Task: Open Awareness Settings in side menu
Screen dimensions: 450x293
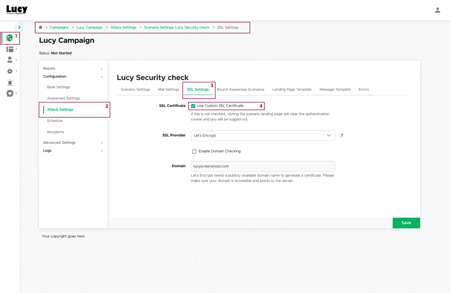Action: 64,98
